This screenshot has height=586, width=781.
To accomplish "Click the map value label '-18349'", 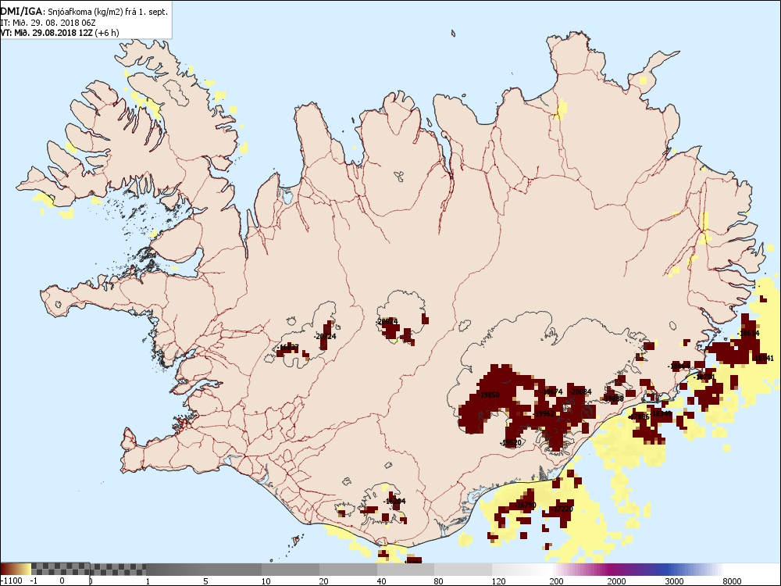I will (x=661, y=413).
